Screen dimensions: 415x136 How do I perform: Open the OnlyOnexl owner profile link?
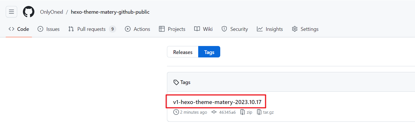[x=52, y=12]
